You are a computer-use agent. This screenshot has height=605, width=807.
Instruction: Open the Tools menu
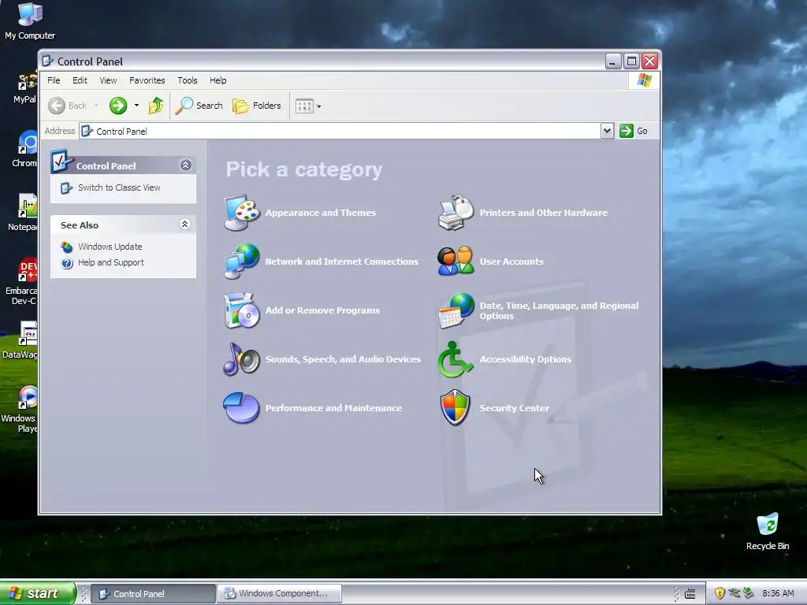tap(188, 80)
